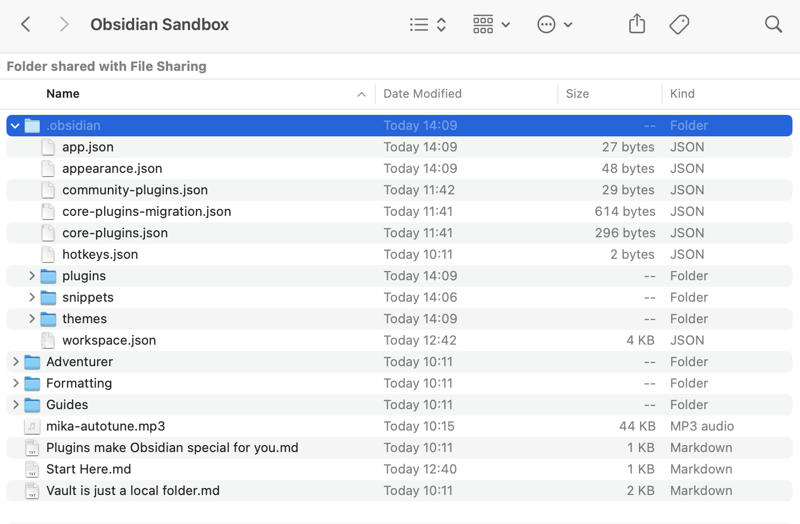The width and height of the screenshot is (800, 524).
Task: Select the mika-autotune.mp3 file name
Action: tap(106, 426)
